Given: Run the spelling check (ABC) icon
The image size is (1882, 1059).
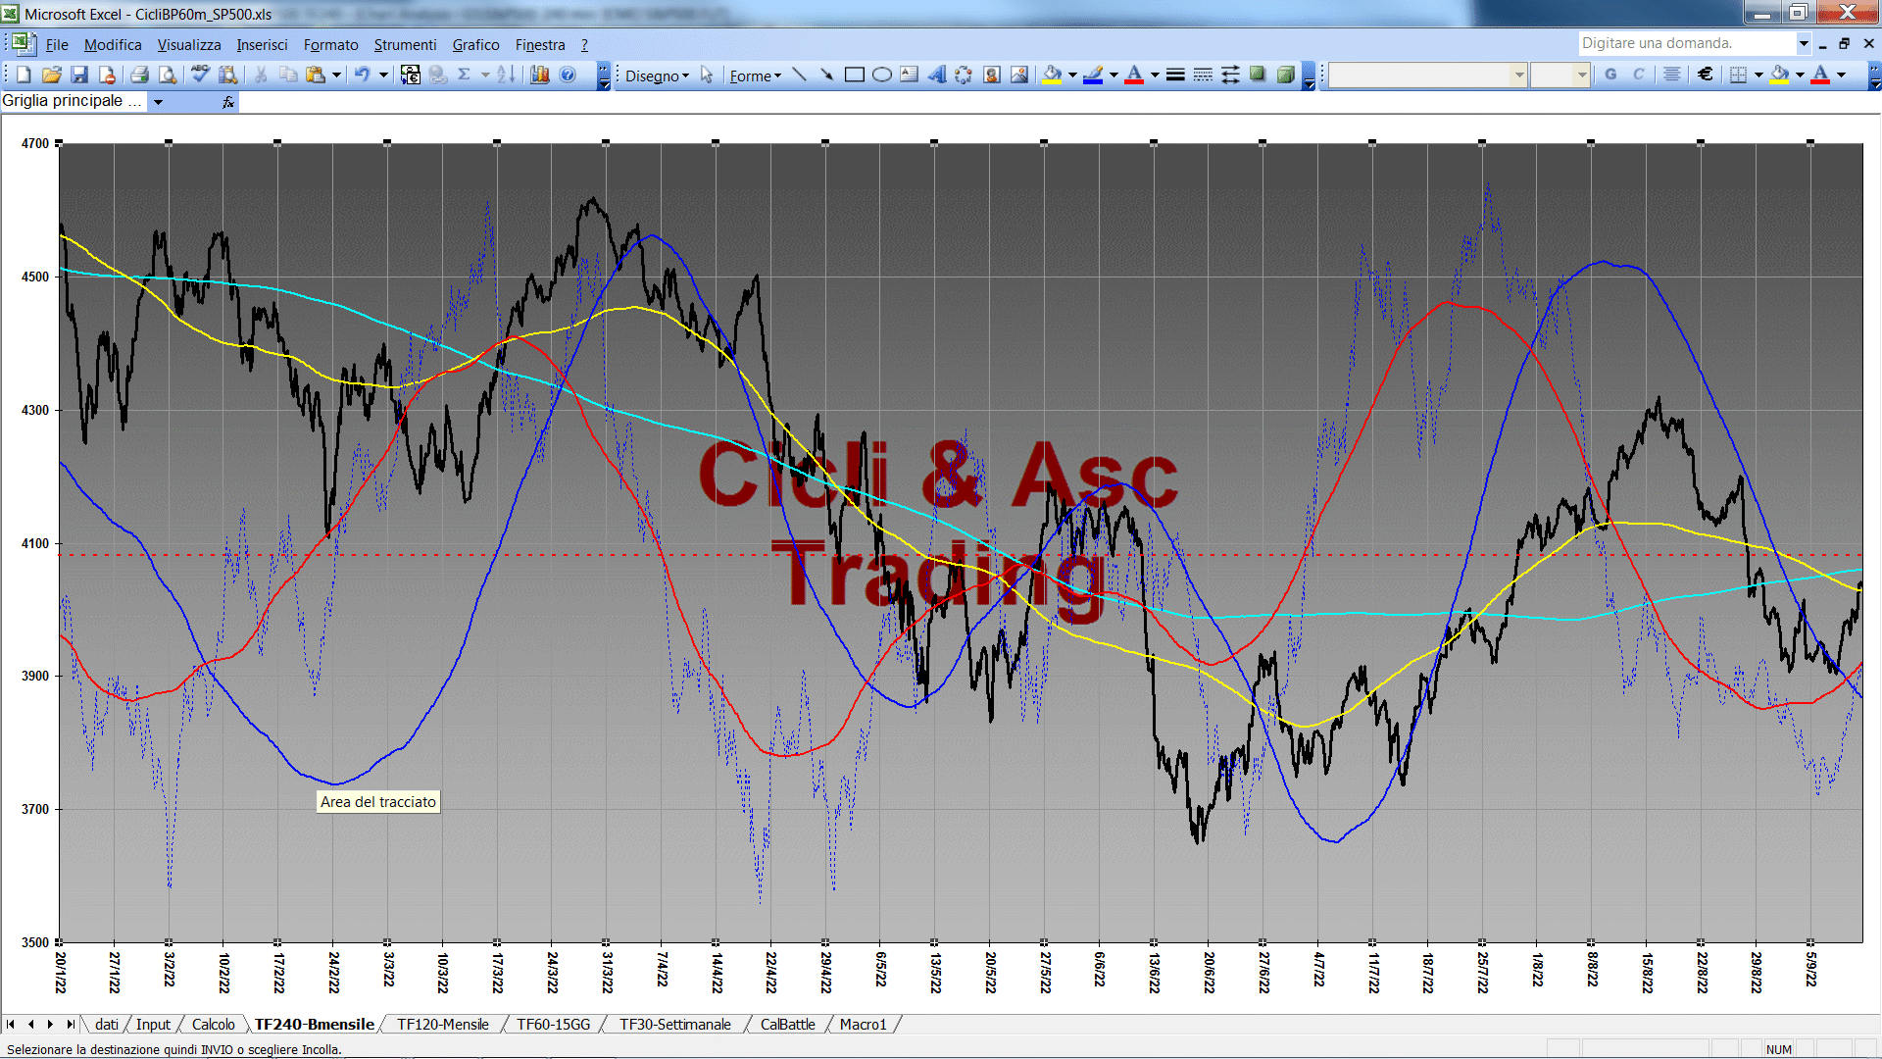Looking at the screenshot, I should tap(200, 75).
